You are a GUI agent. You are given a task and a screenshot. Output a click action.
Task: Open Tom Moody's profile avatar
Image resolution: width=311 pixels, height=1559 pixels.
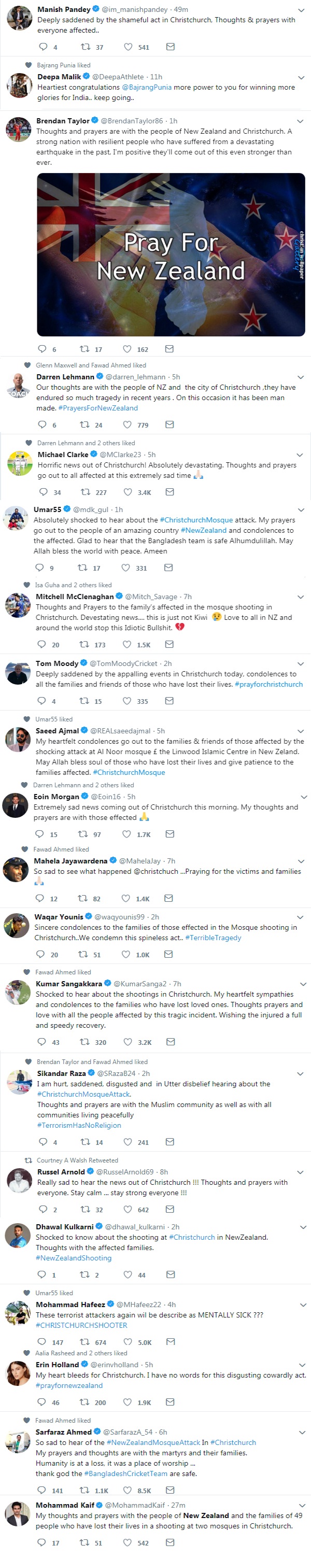[x=18, y=673]
